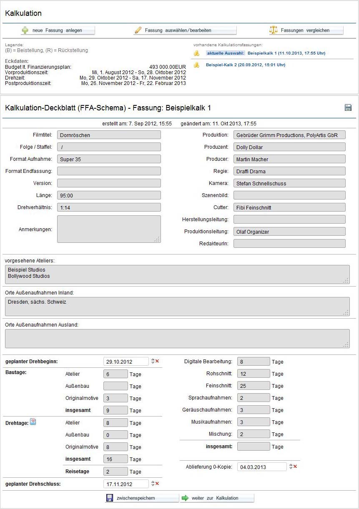This screenshot has width=359, height=509.
Task: Click the Sprachaufnahmen days field
Action: click(254, 398)
